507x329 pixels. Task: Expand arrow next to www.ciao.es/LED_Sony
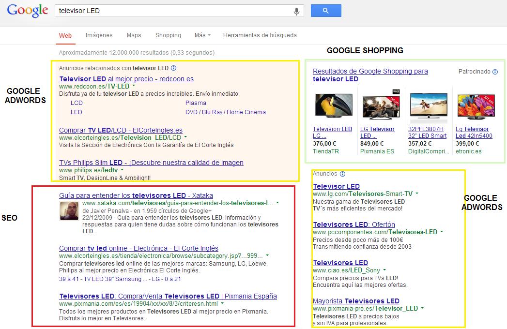(x=384, y=269)
